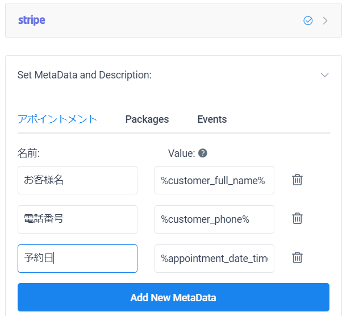This screenshot has width=359, height=316.
Task: Delete the 予約日 metadata row
Action: pos(297,258)
